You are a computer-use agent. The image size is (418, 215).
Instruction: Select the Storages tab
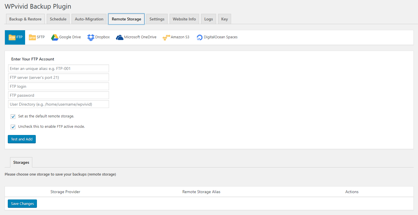(x=21, y=162)
